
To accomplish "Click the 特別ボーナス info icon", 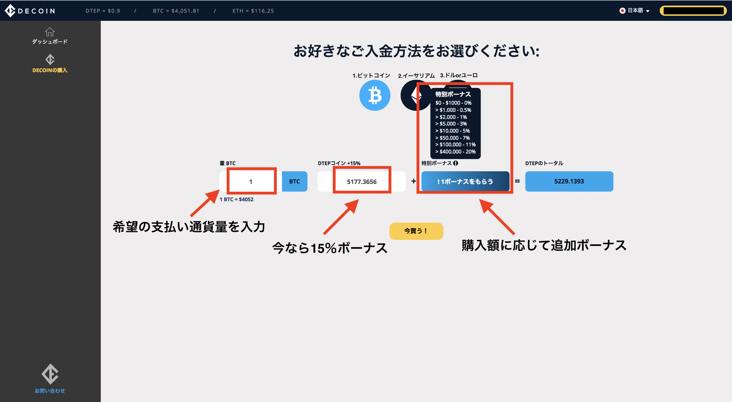I will 456,163.
